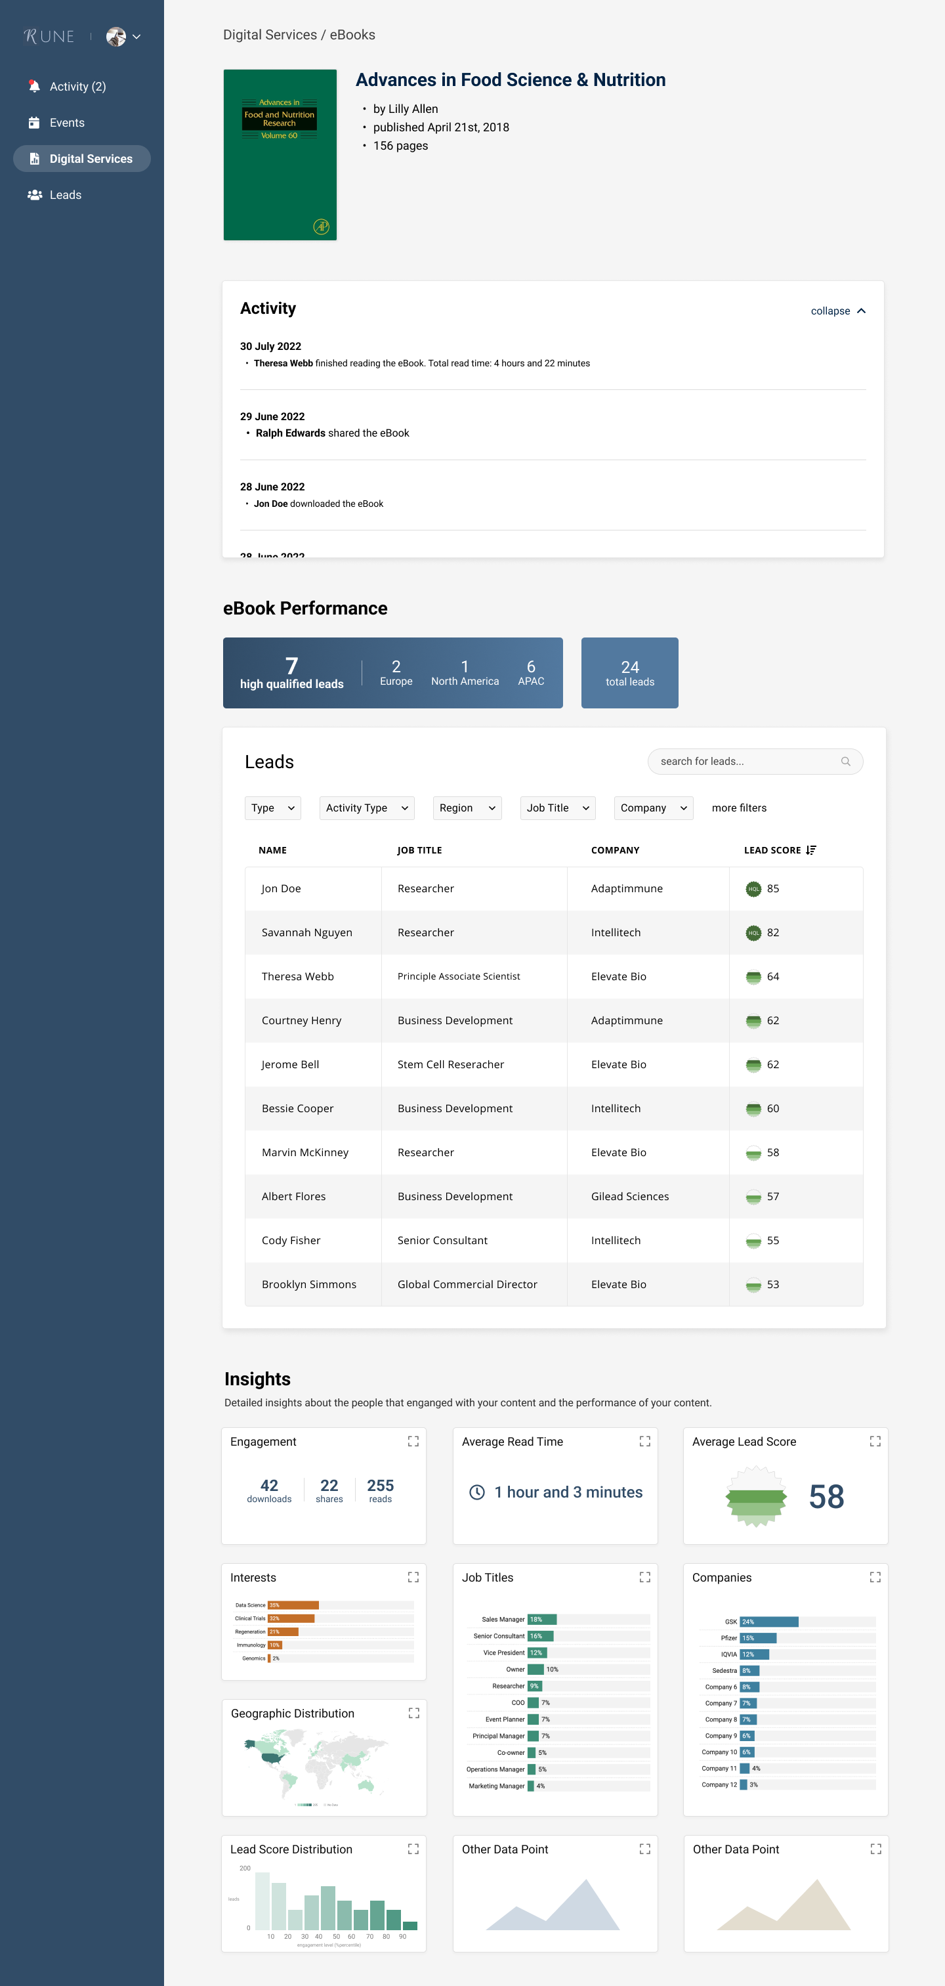The width and height of the screenshot is (945, 1986).
Task: Navigate to Leads in sidebar
Action: (x=66, y=195)
